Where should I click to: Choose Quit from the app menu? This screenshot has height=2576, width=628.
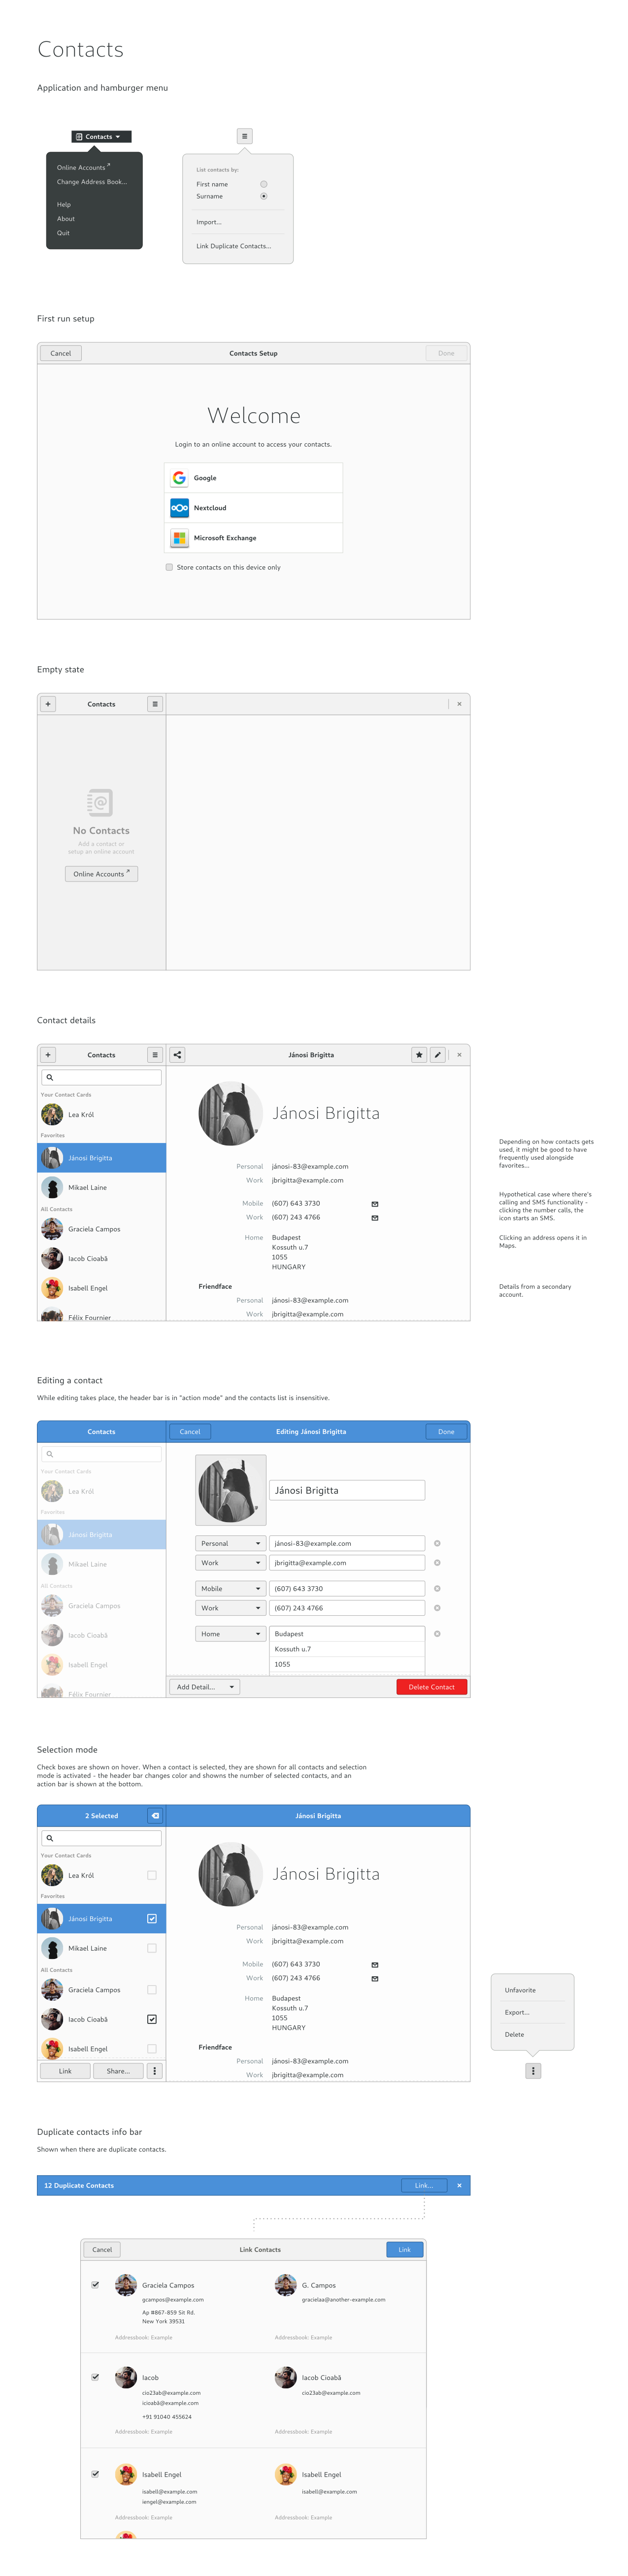coord(63,233)
